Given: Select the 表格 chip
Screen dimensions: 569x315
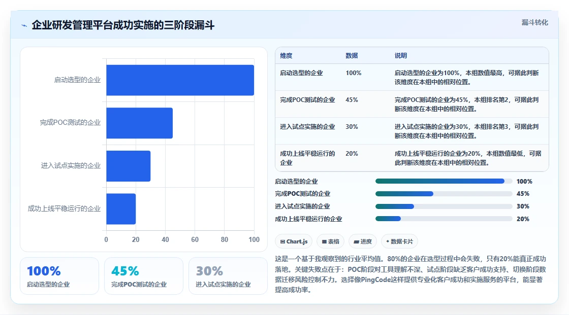Looking at the screenshot, I should (x=331, y=241).
